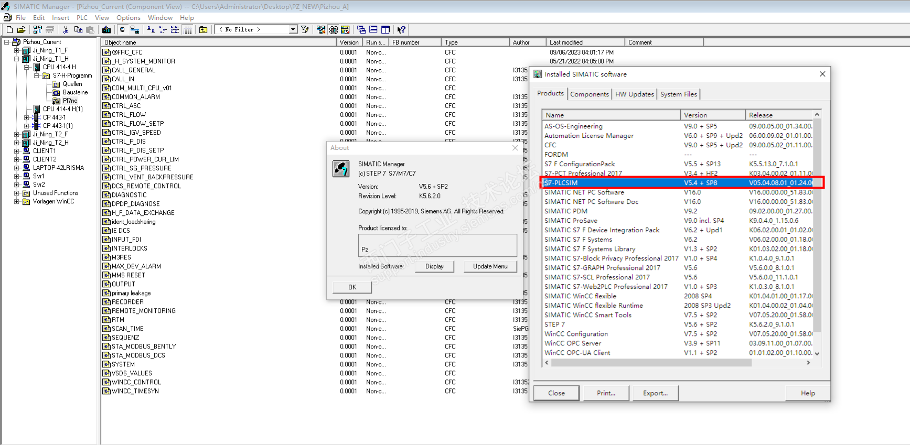This screenshot has height=445, width=910.
Task: Open the No Filter dropdown
Action: [293, 30]
